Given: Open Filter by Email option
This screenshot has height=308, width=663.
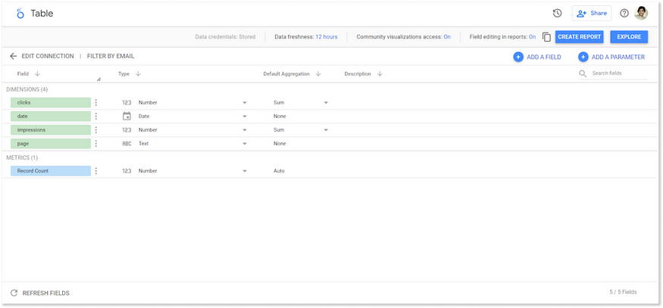Looking at the screenshot, I should pyautogui.click(x=111, y=56).
